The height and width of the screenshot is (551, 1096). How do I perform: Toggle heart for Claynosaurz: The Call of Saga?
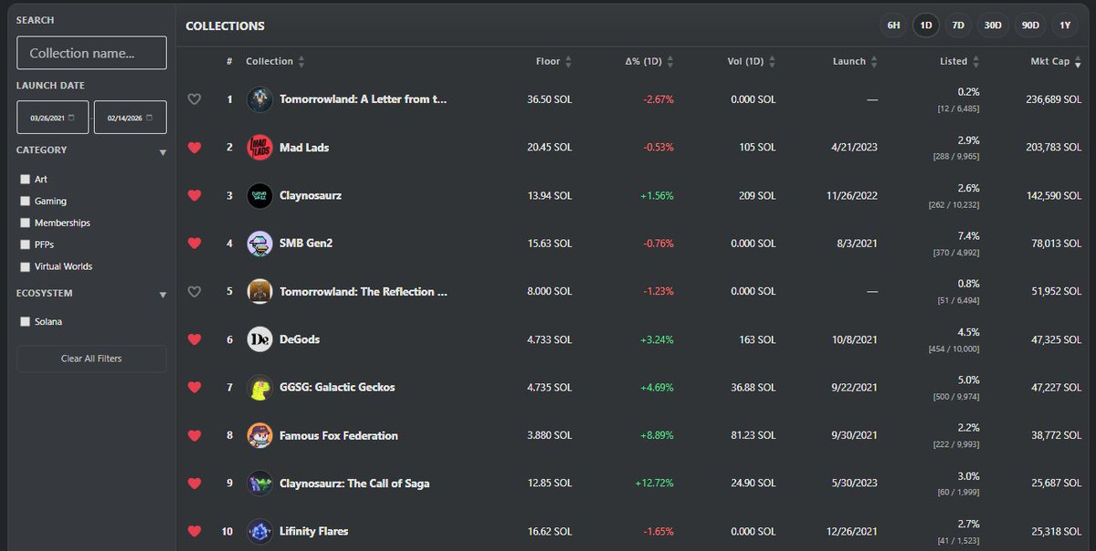coord(194,483)
